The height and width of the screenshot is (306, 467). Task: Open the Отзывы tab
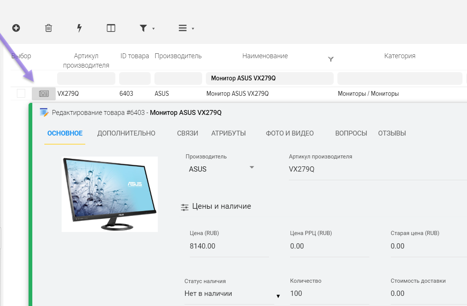click(x=392, y=133)
